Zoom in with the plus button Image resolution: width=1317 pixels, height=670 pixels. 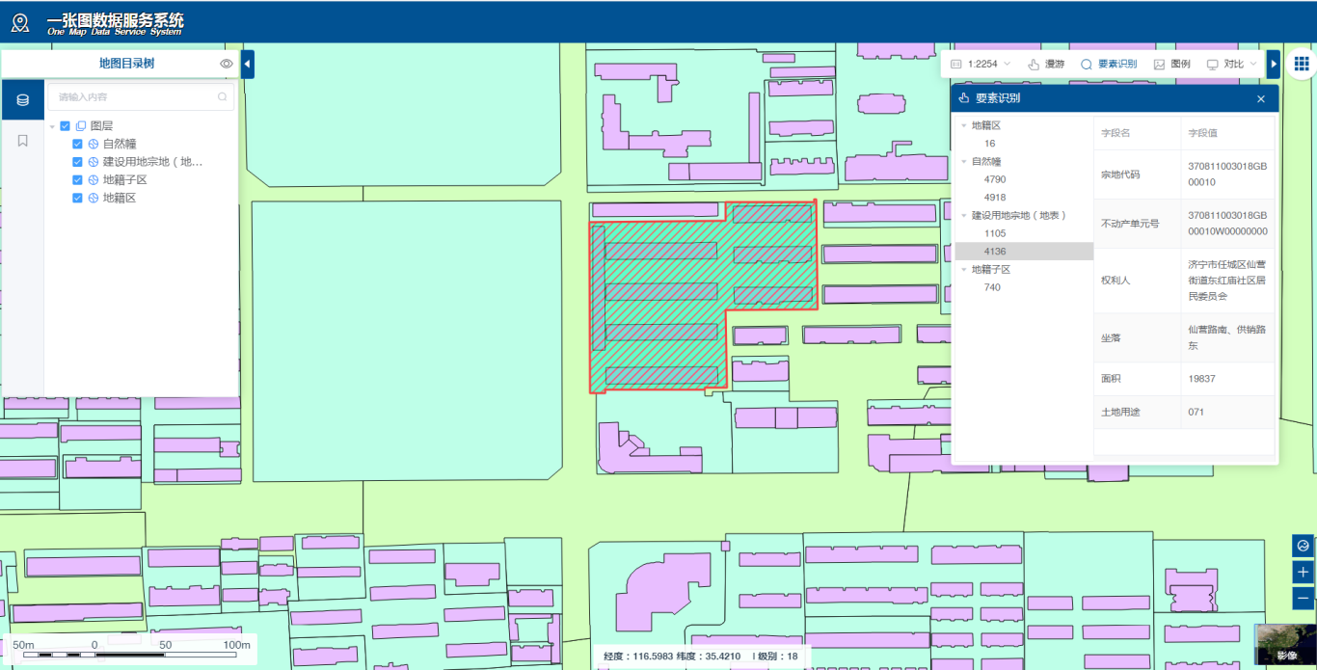(x=1303, y=572)
